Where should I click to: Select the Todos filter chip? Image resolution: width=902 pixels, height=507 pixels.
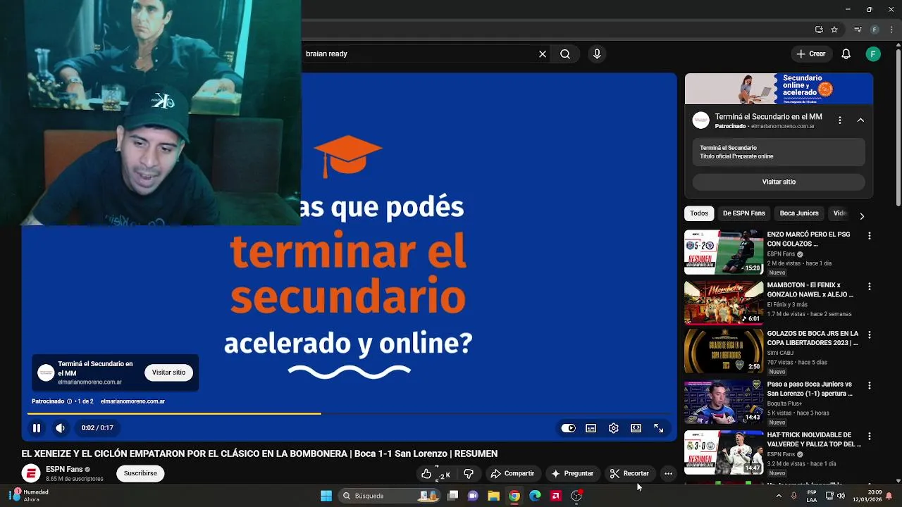699,213
